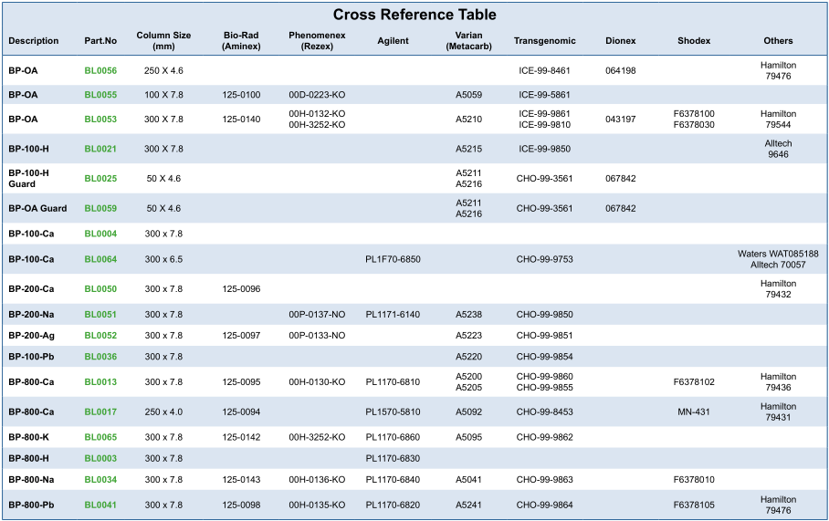Open part number link BL0051
The height and width of the screenshot is (521, 829).
[100, 315]
